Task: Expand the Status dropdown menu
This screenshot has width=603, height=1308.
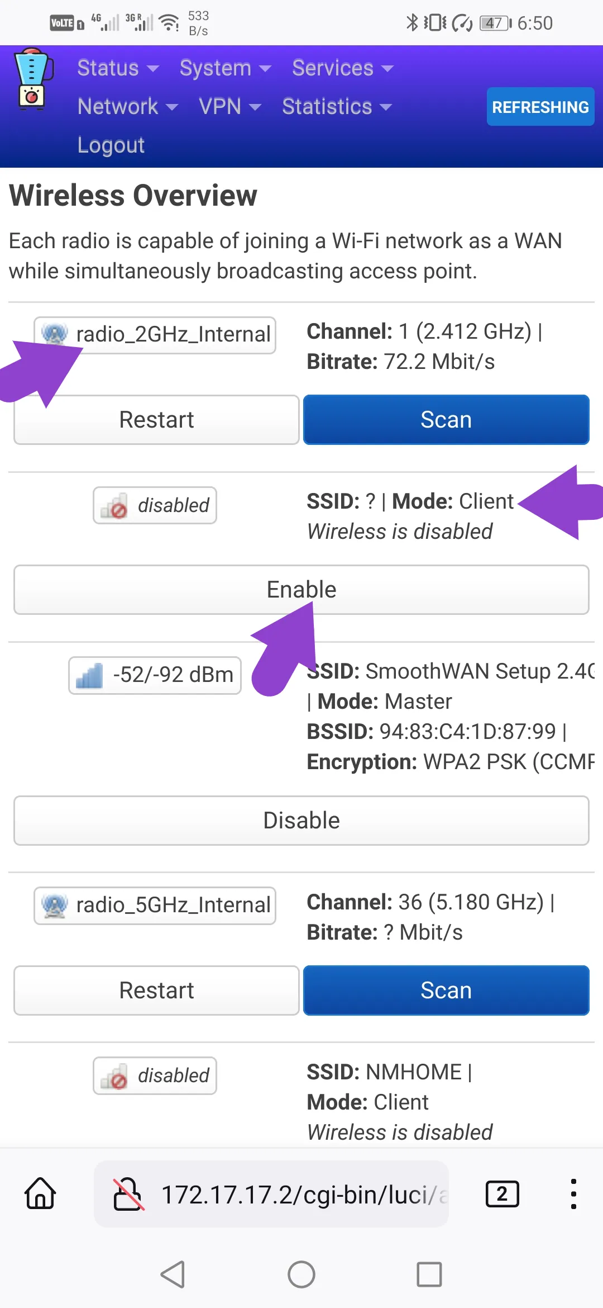Action: 118,68
